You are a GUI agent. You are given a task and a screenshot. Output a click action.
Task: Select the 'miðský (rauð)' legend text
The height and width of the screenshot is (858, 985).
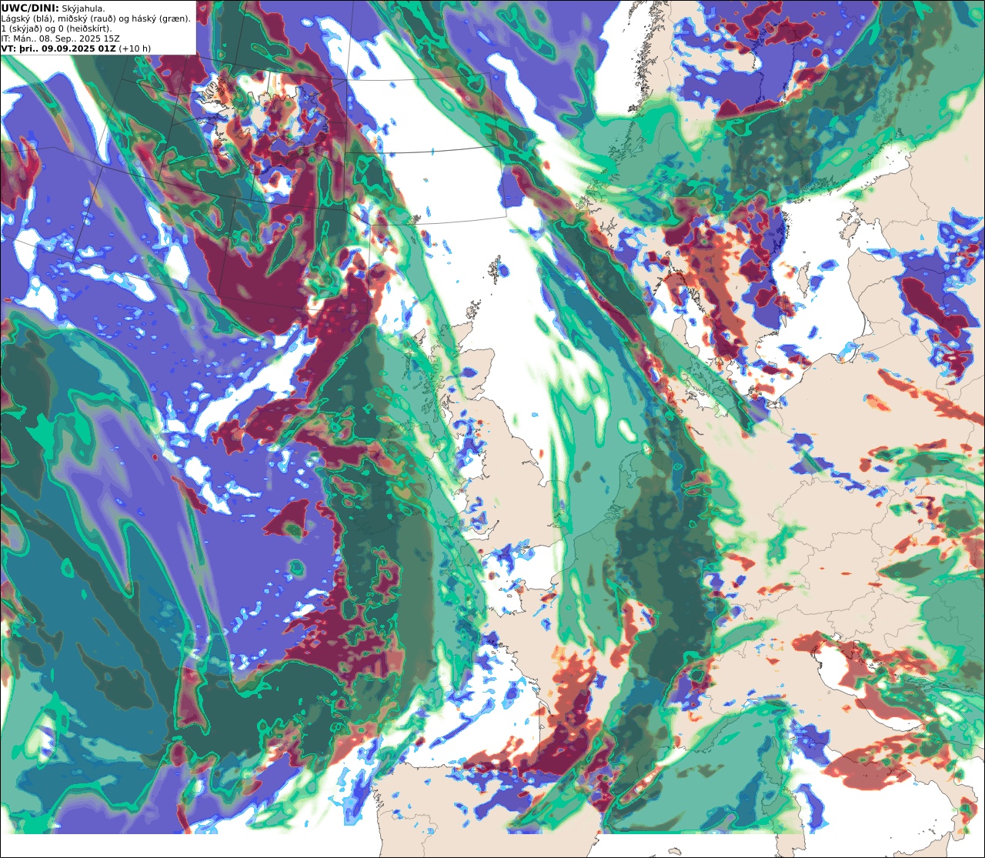coord(86,19)
